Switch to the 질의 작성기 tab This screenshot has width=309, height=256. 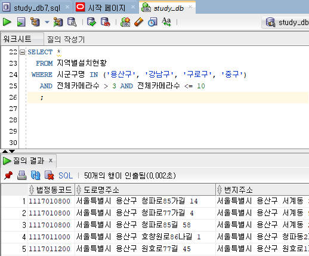[x=66, y=39]
